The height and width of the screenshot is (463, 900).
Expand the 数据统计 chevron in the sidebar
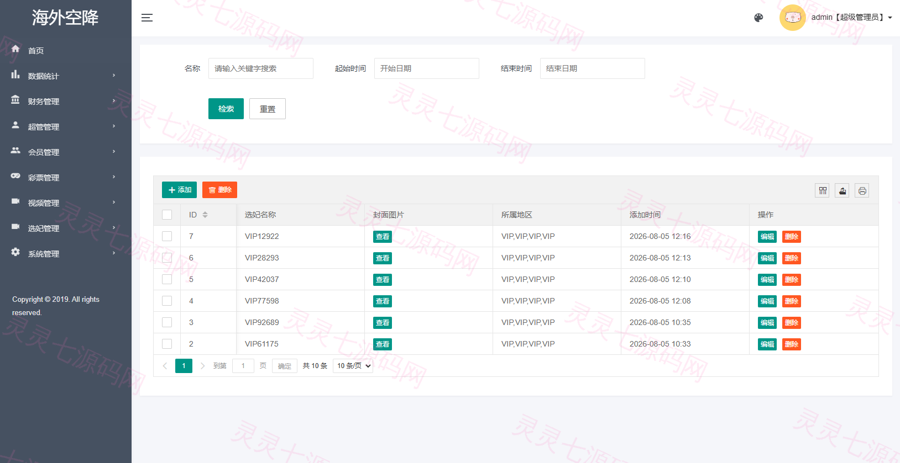(x=114, y=76)
